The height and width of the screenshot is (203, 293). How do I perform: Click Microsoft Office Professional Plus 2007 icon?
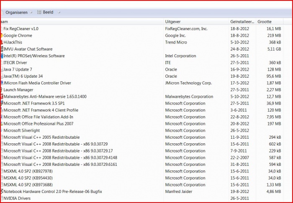pos(2,124)
